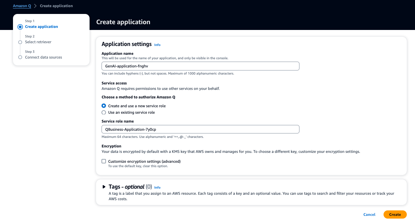Viewport: 415px width, 223px height.
Task: Click 'Create application' in the breadcrumb
Action: (x=56, y=5)
